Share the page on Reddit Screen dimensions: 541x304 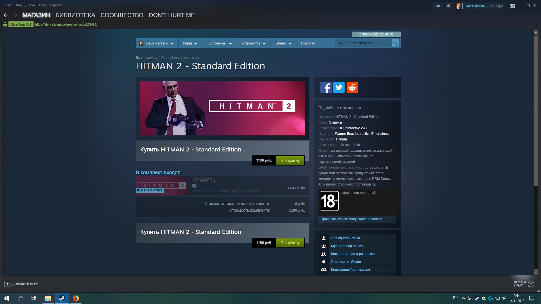(352, 87)
